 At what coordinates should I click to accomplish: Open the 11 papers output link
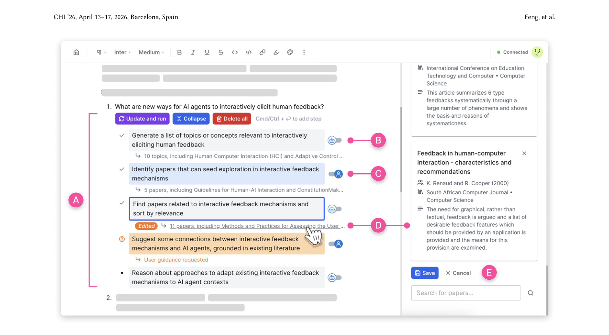[x=257, y=226]
